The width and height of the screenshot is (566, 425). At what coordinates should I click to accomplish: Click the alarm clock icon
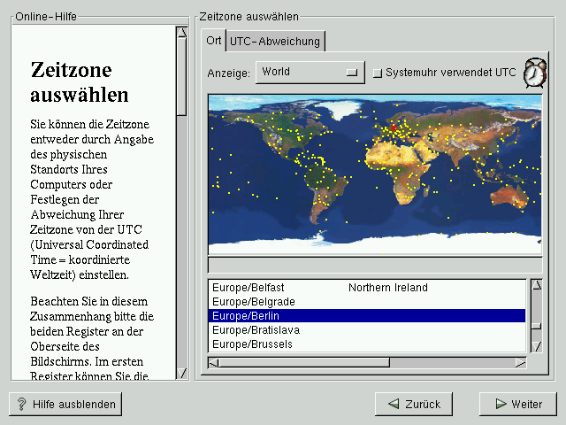534,73
